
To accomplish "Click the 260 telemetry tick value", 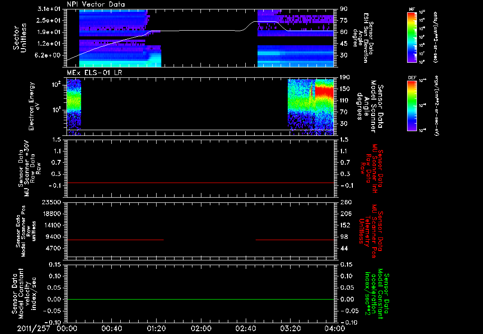I will pos(345,202).
